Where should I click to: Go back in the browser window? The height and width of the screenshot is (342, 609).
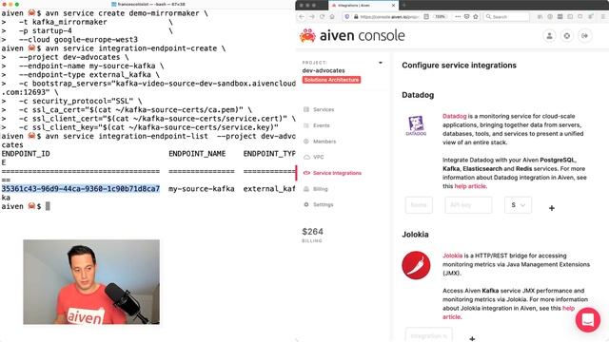[x=302, y=17]
